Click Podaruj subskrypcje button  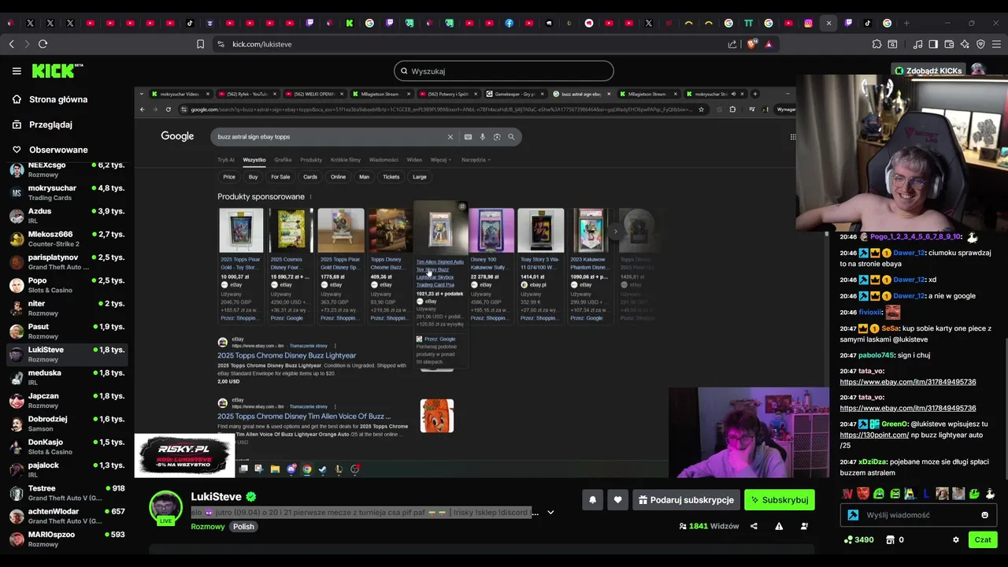click(686, 500)
